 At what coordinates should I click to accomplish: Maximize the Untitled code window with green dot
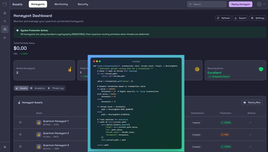click(x=100, y=62)
